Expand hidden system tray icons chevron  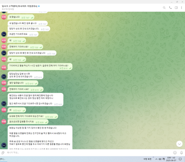[x=156, y=159]
